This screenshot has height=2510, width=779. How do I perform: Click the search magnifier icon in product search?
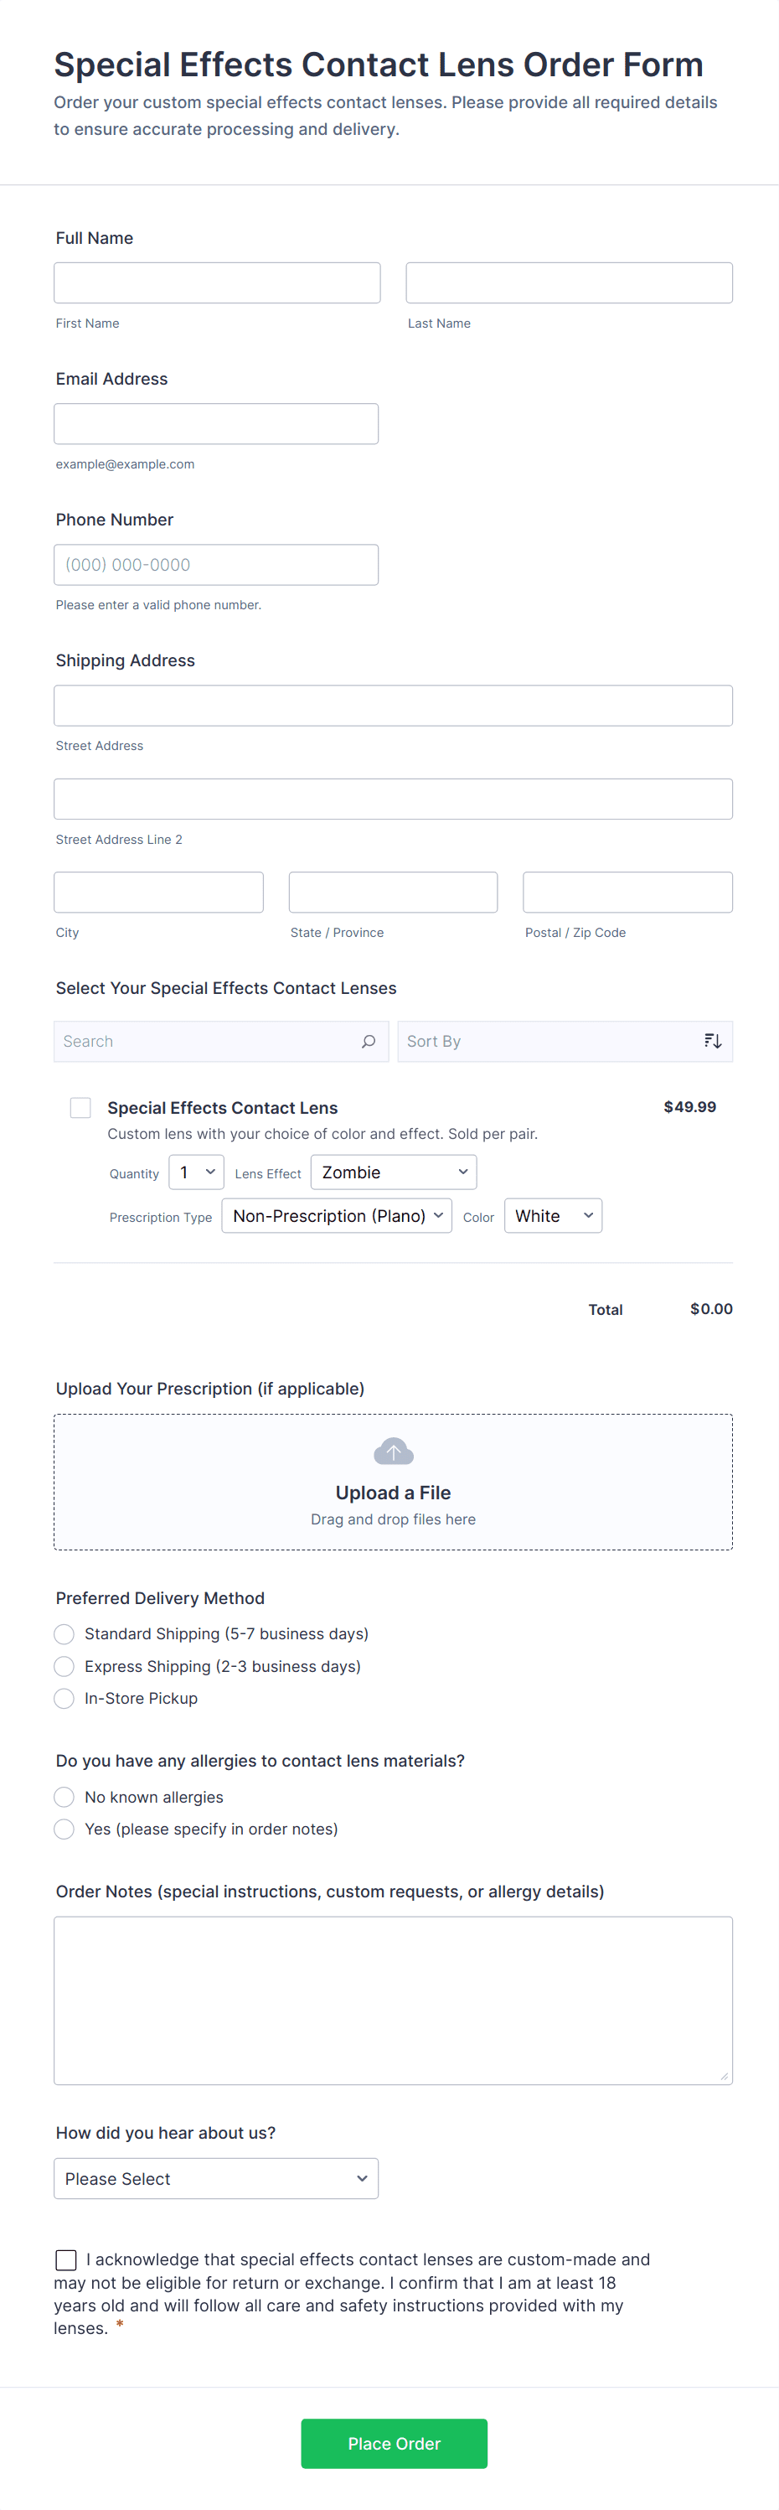[x=368, y=1041]
